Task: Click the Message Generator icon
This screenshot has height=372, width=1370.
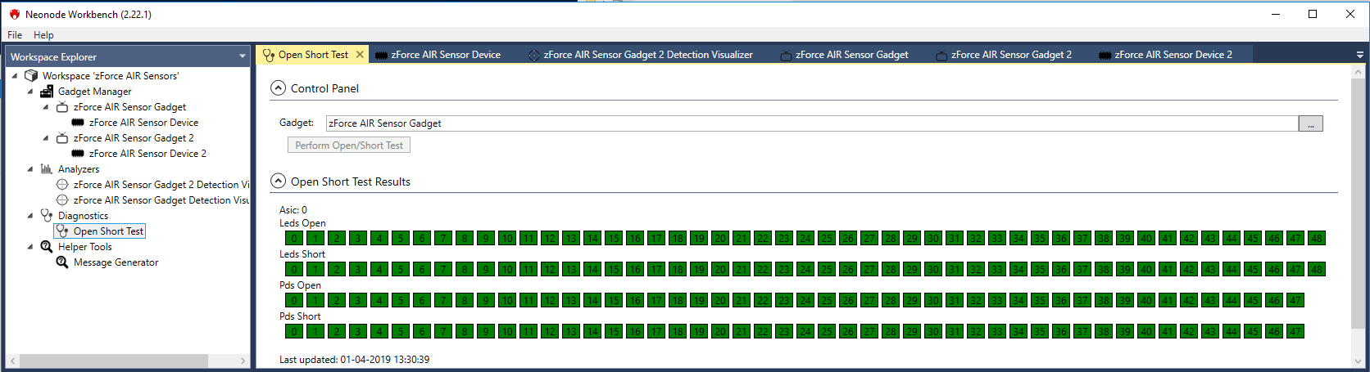Action: coord(62,262)
